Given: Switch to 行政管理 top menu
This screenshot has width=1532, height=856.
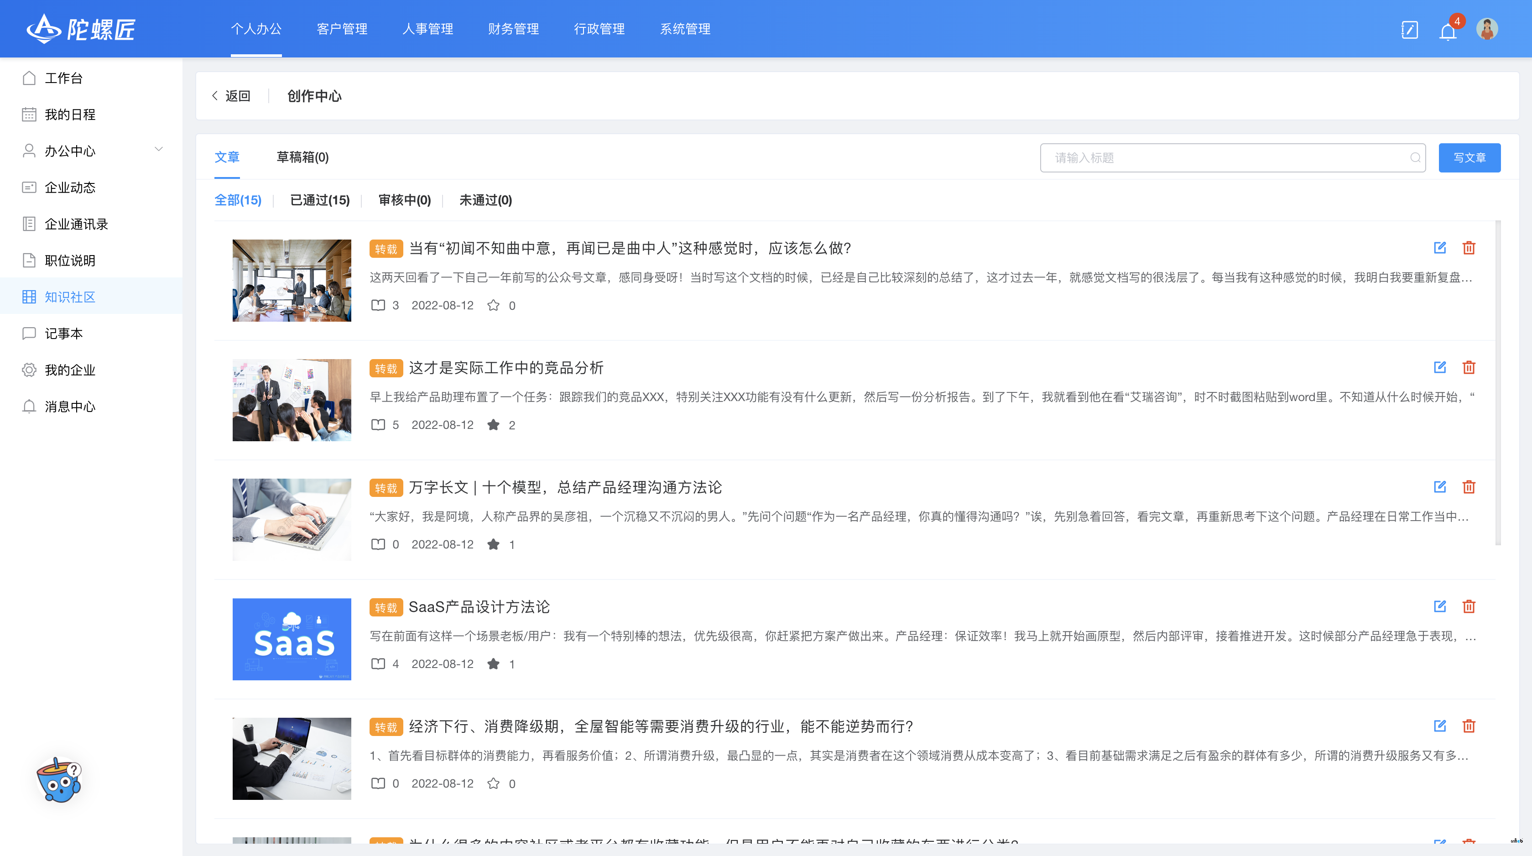Looking at the screenshot, I should pyautogui.click(x=599, y=29).
